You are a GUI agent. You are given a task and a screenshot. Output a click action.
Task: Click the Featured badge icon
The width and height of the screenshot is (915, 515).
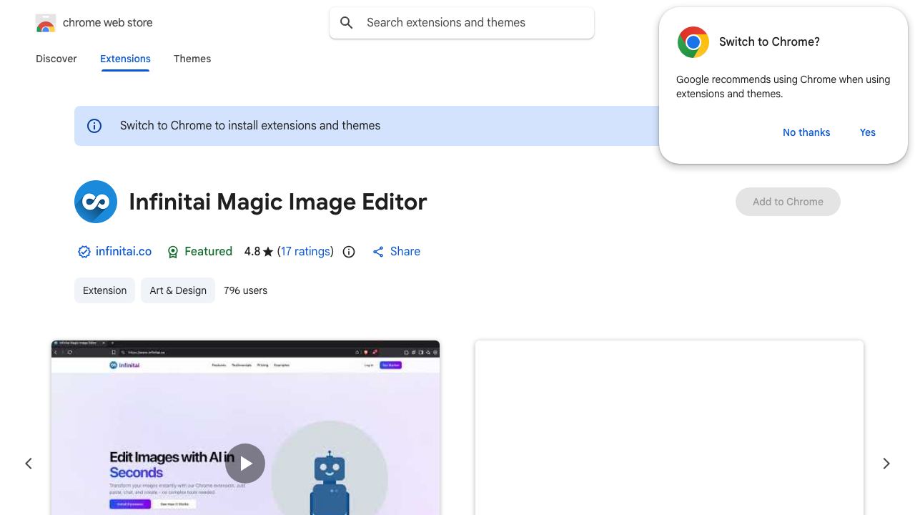(172, 252)
